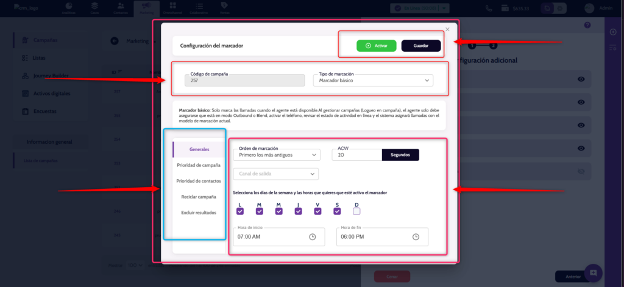Close the dialer configuration dialog
Image resolution: width=624 pixels, height=287 pixels.
pyautogui.click(x=447, y=29)
